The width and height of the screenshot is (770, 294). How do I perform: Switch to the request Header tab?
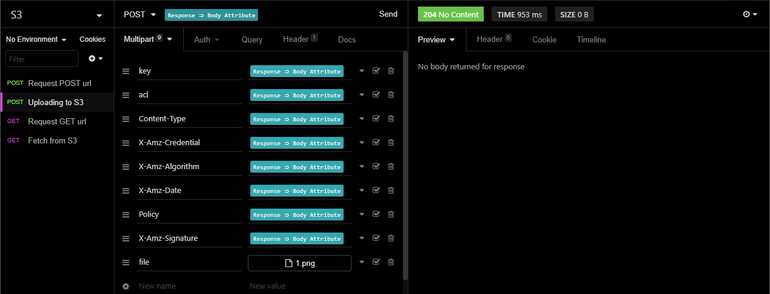(301, 39)
